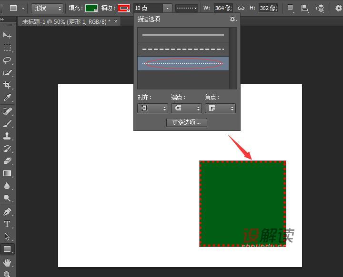343x277 pixels.
Task: Choose the solid line stroke preset
Action: coord(183,35)
